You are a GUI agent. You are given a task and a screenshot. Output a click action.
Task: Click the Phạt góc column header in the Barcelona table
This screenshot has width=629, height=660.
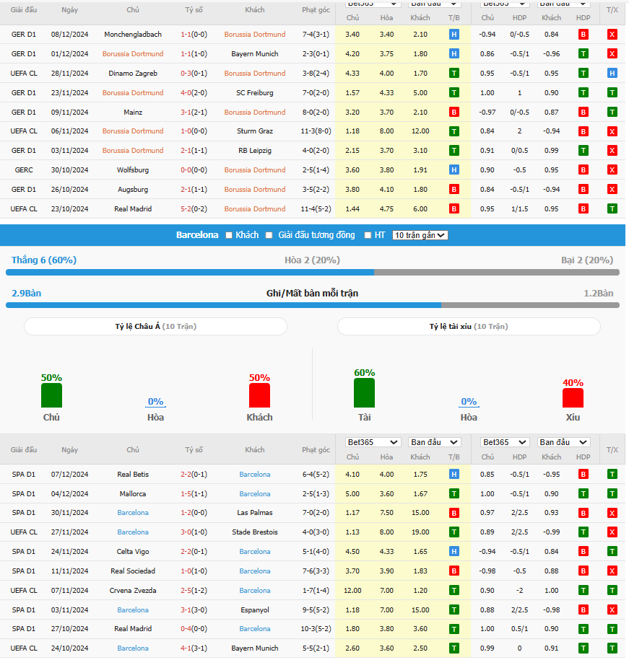[x=316, y=450]
